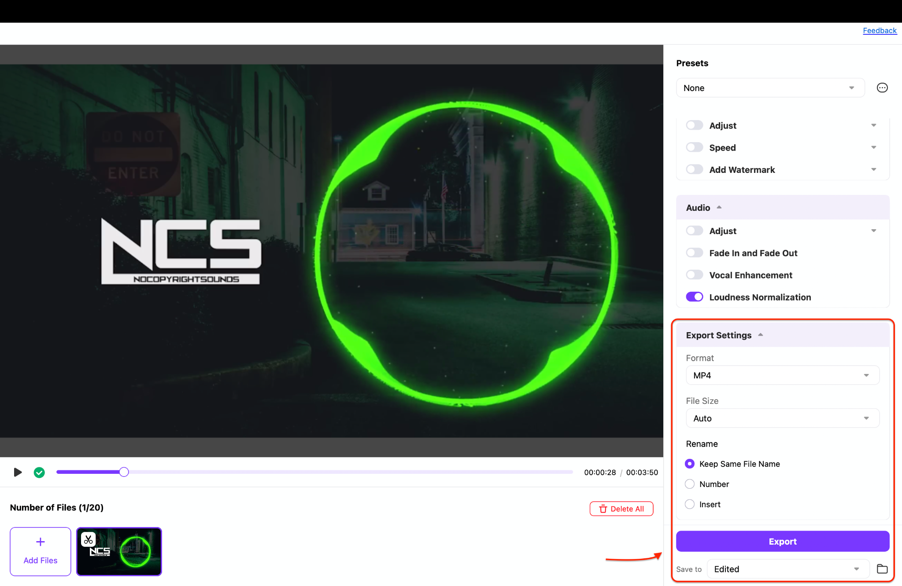Delete all files with Delete All

click(621, 509)
